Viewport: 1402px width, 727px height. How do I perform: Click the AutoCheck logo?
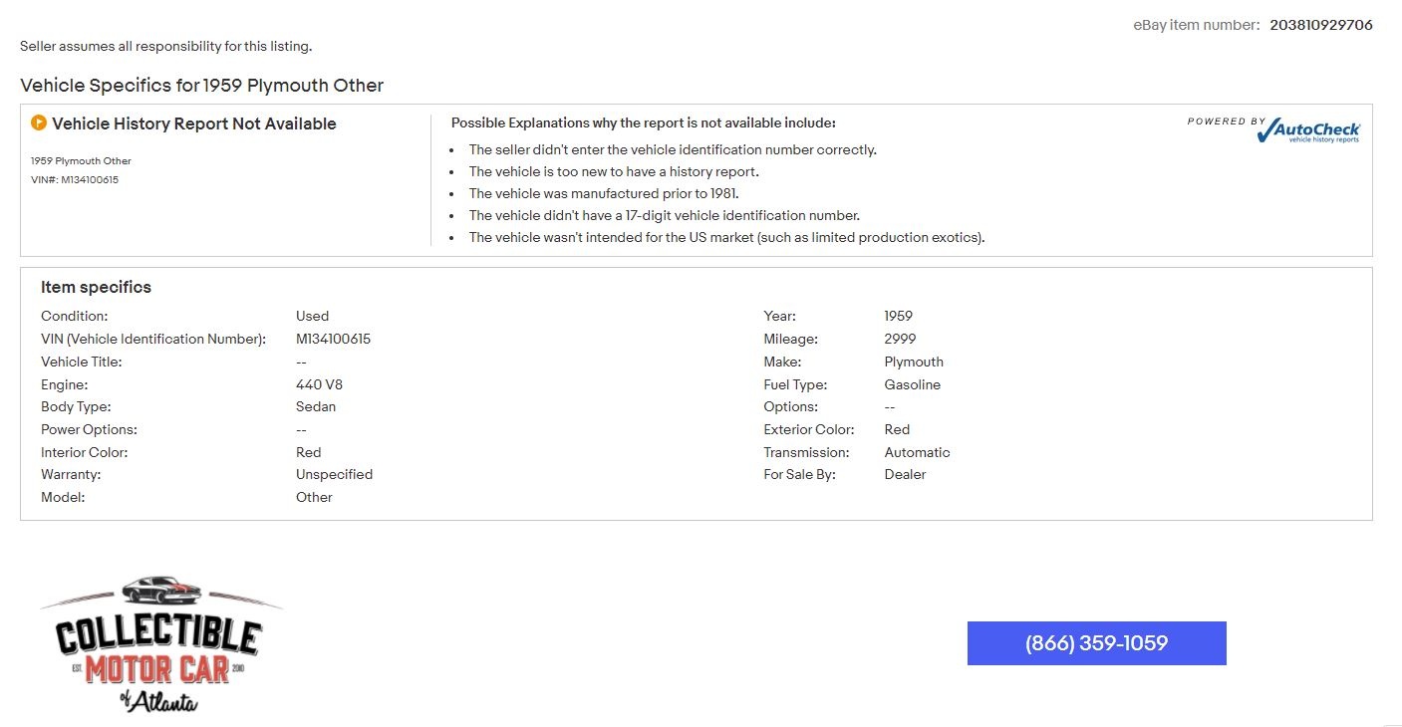click(x=1307, y=130)
